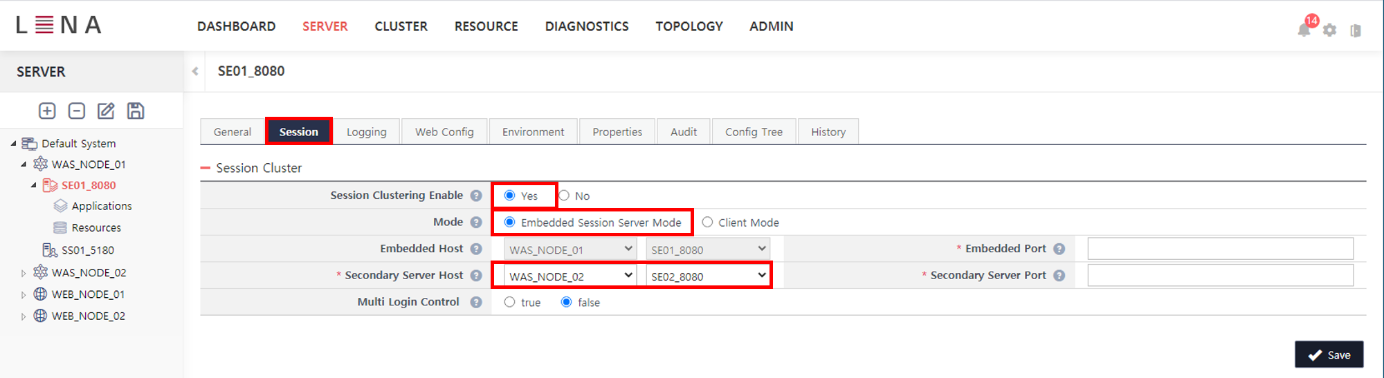The image size is (1384, 378).
Task: Click the Save button
Action: pyautogui.click(x=1329, y=355)
